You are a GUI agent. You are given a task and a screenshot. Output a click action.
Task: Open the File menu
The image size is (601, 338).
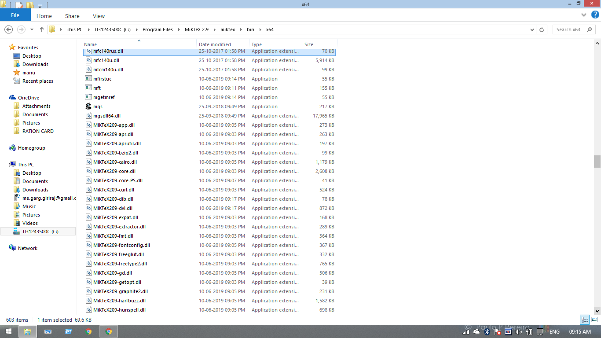pyautogui.click(x=15, y=15)
